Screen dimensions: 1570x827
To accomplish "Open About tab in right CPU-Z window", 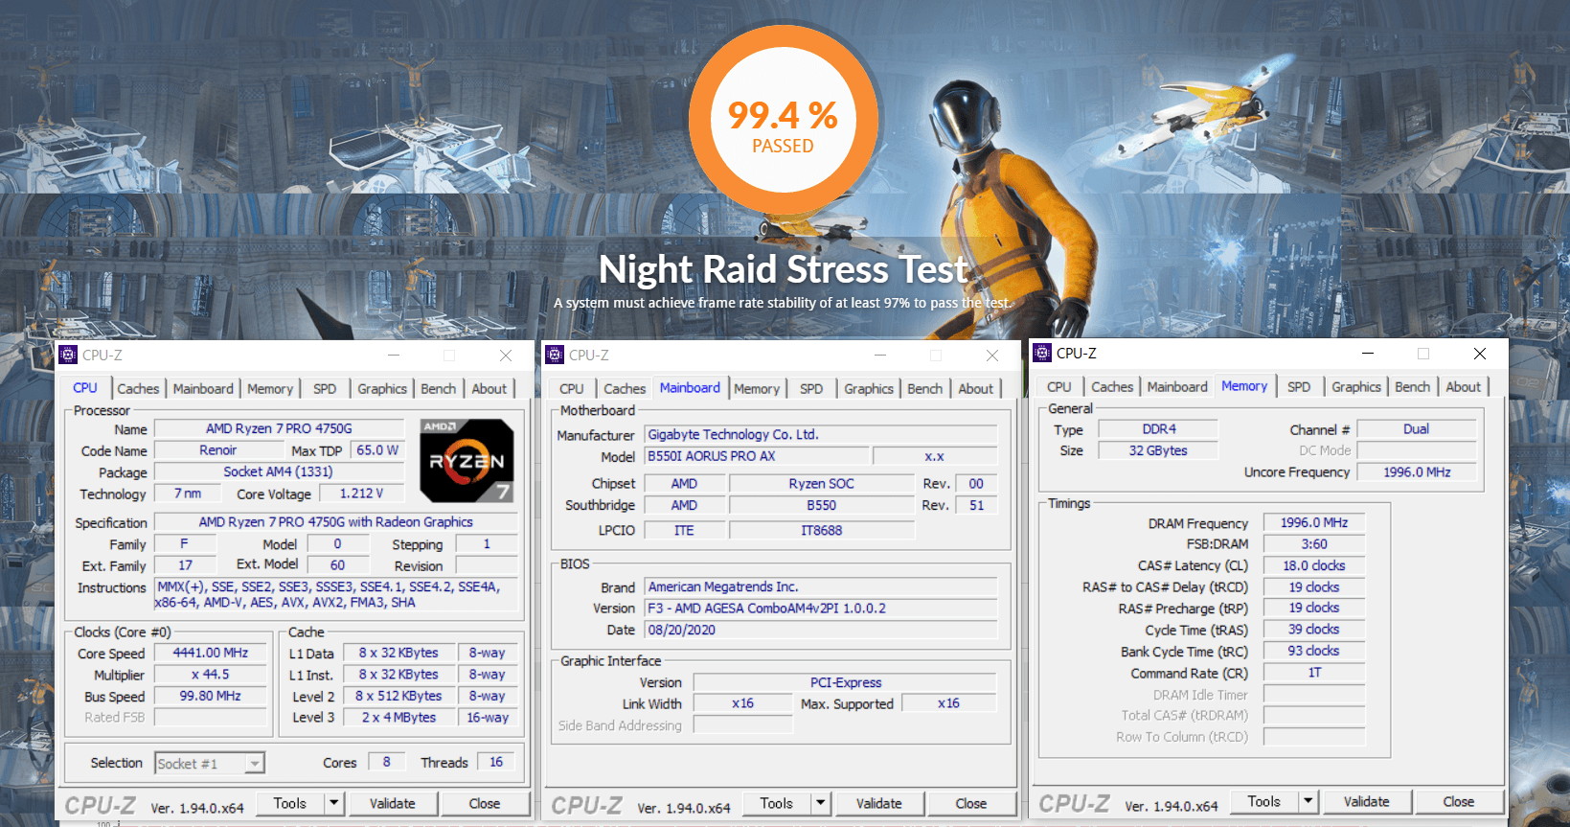I will 1463,386.
